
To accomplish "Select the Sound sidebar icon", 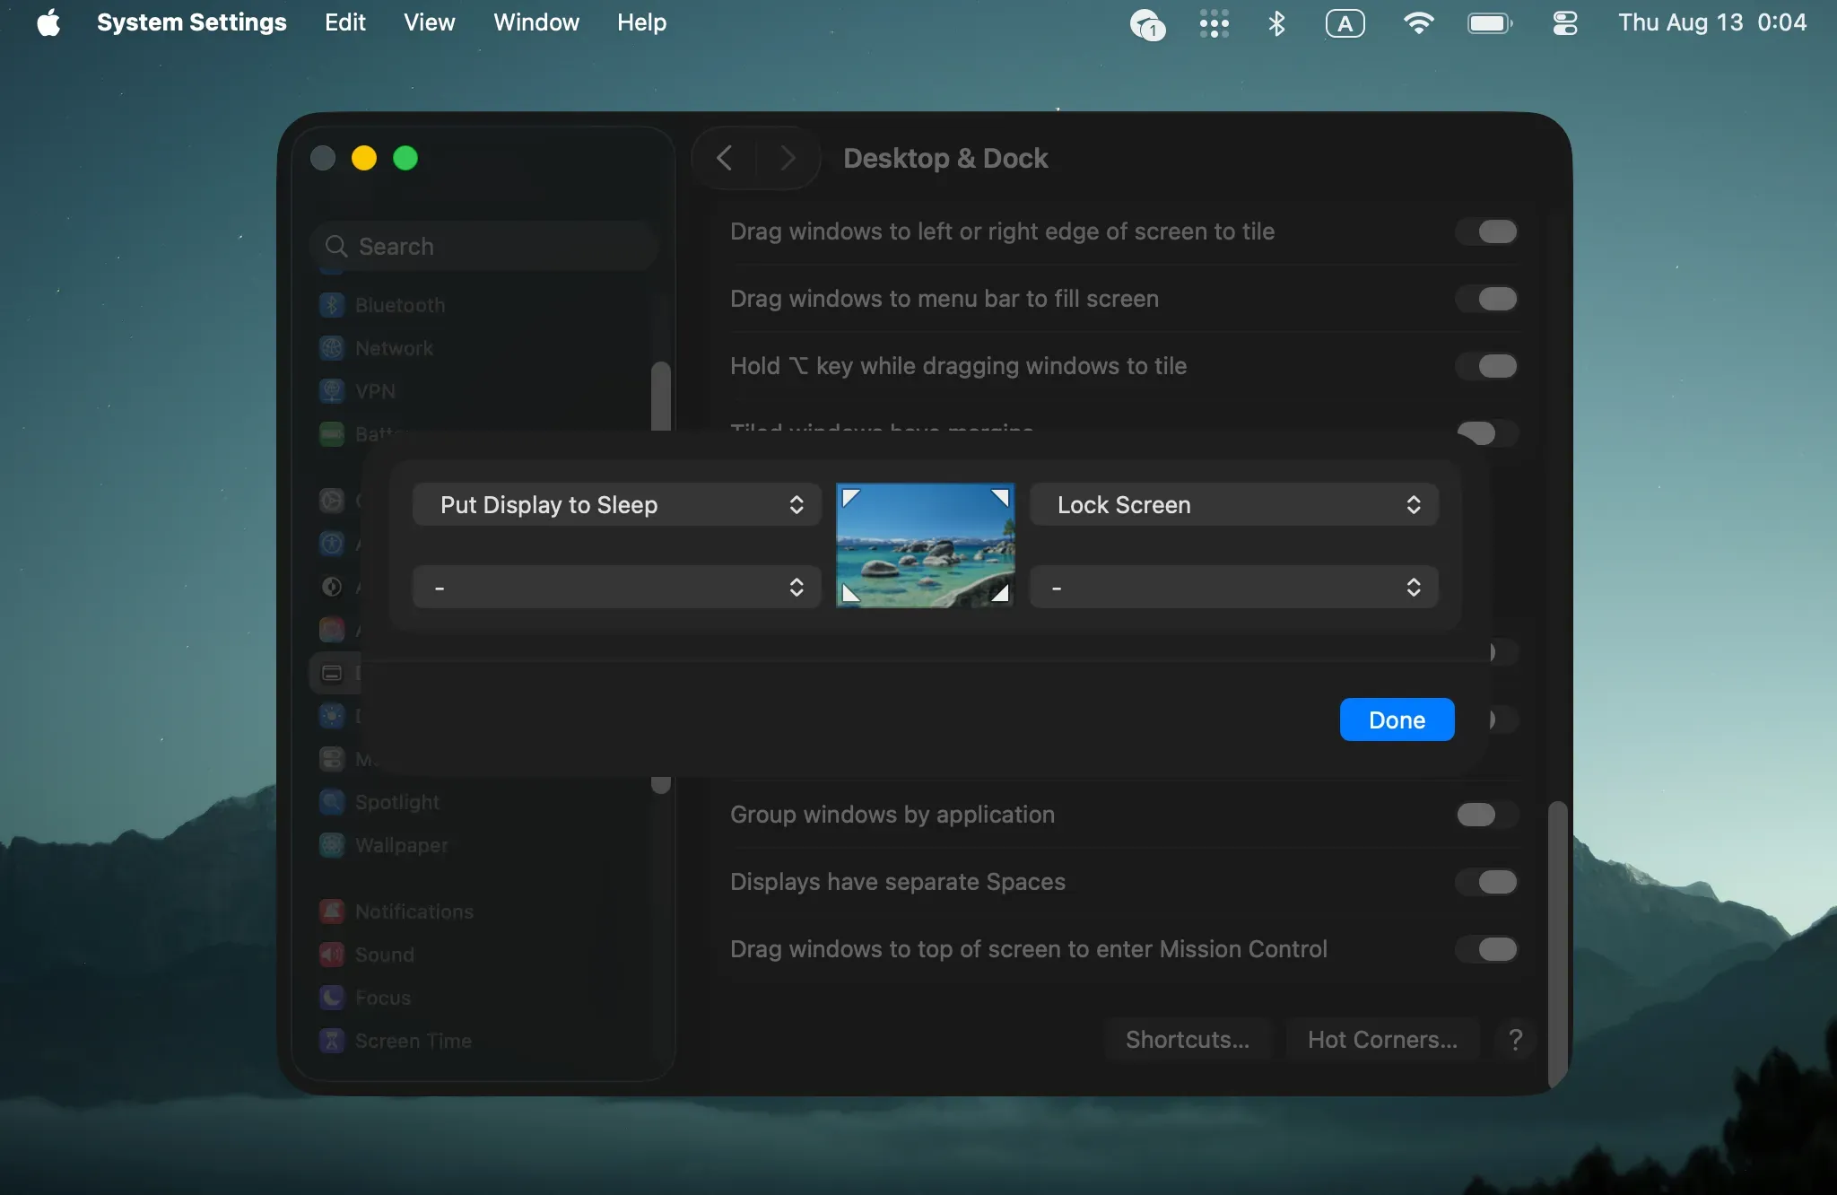I will (332, 955).
